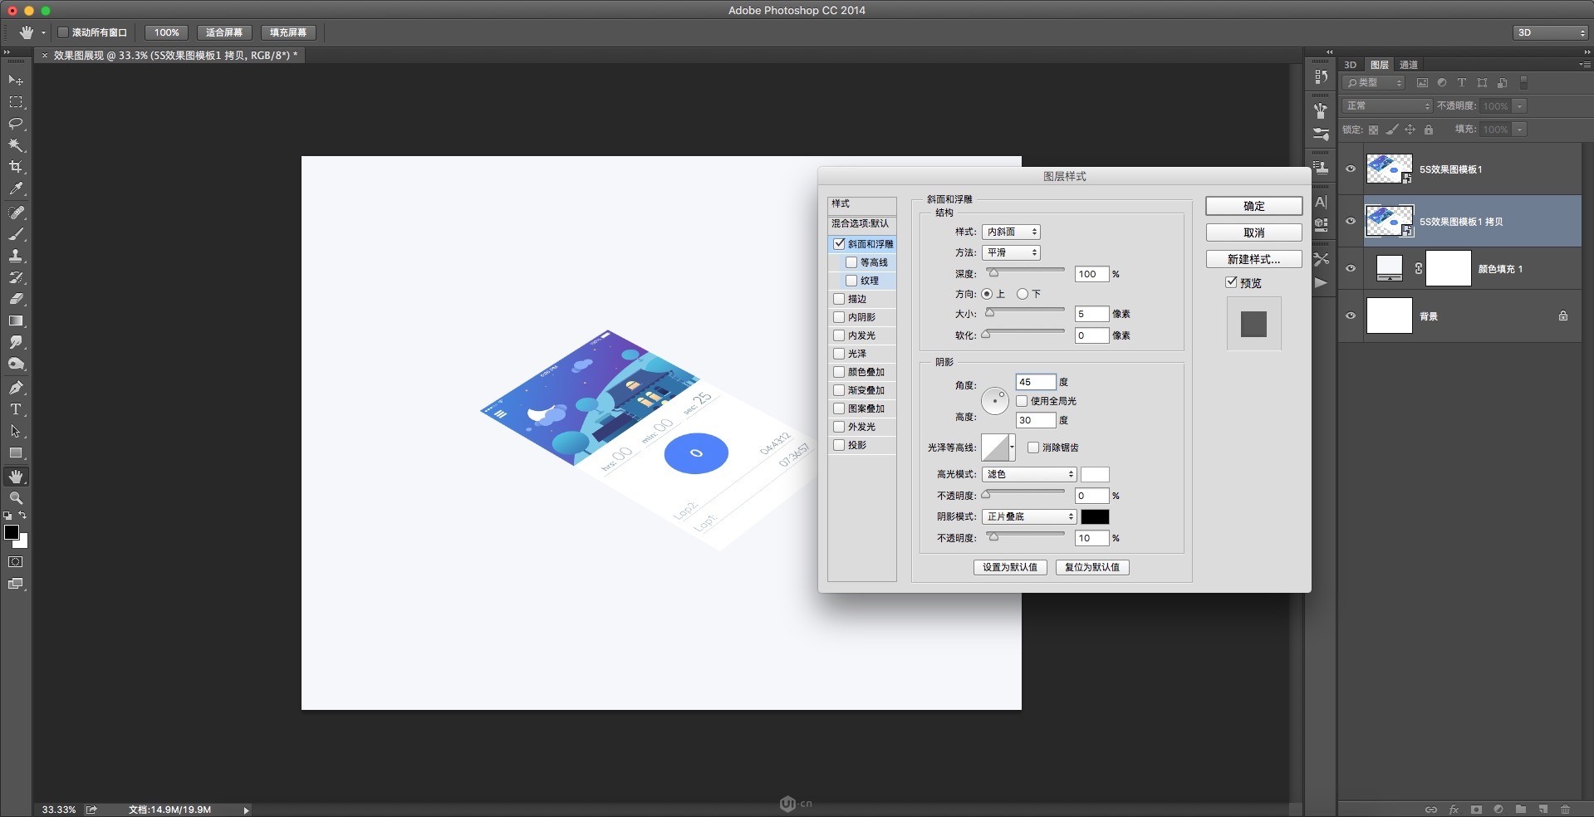The image size is (1594, 817).
Task: Open layer filter type dropdown 类型
Action: click(x=1373, y=83)
